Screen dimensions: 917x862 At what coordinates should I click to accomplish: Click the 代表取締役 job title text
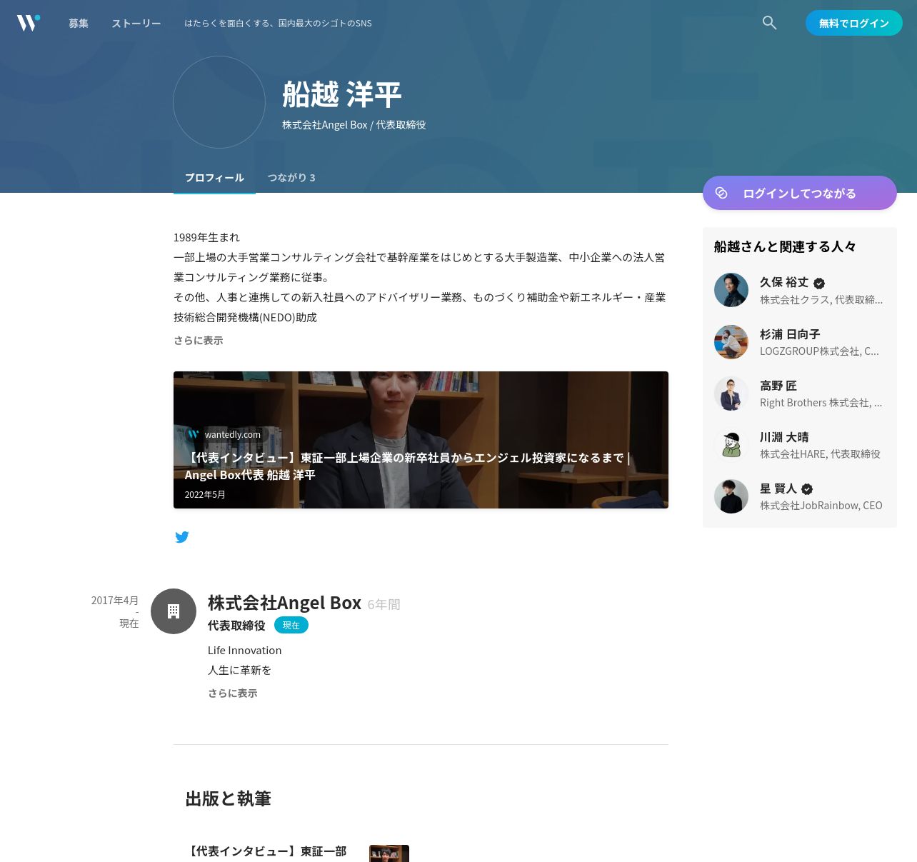pos(236,626)
